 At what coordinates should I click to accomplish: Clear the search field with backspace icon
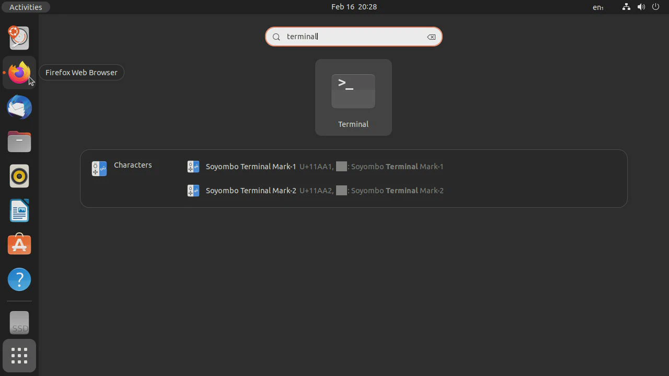[x=431, y=37]
